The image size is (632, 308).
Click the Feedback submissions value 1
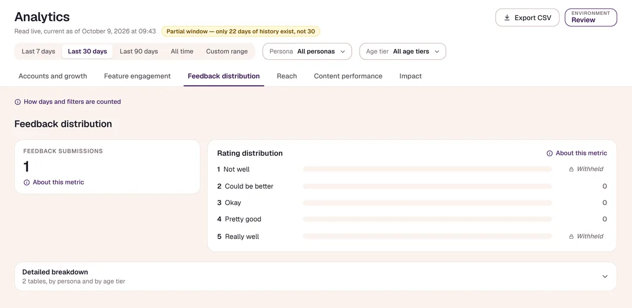26,167
